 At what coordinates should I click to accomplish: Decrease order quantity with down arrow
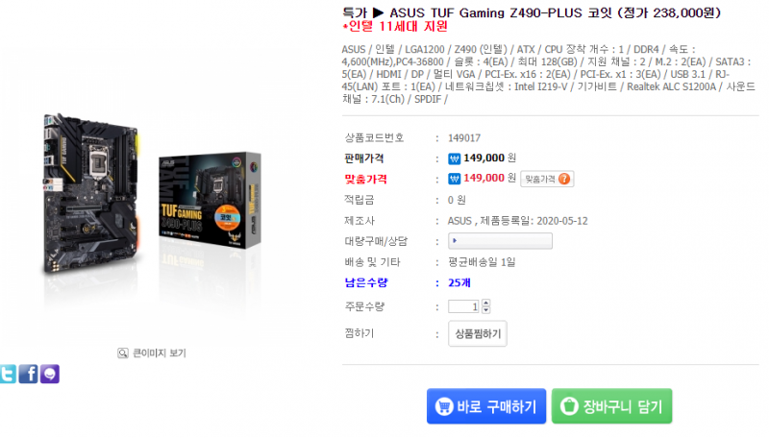(486, 309)
